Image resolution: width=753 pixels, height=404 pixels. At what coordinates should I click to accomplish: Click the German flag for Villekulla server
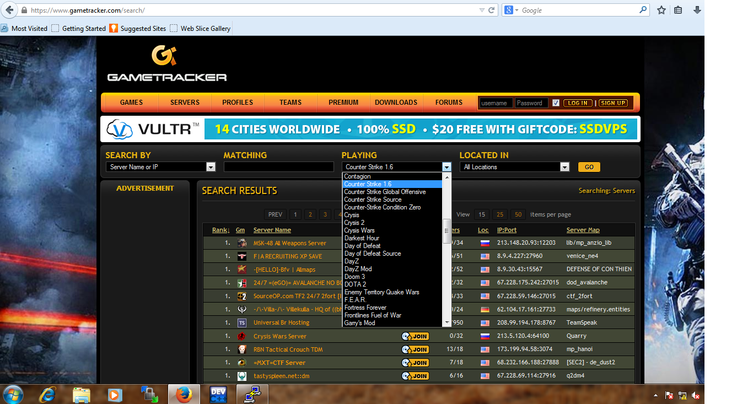[x=485, y=310]
